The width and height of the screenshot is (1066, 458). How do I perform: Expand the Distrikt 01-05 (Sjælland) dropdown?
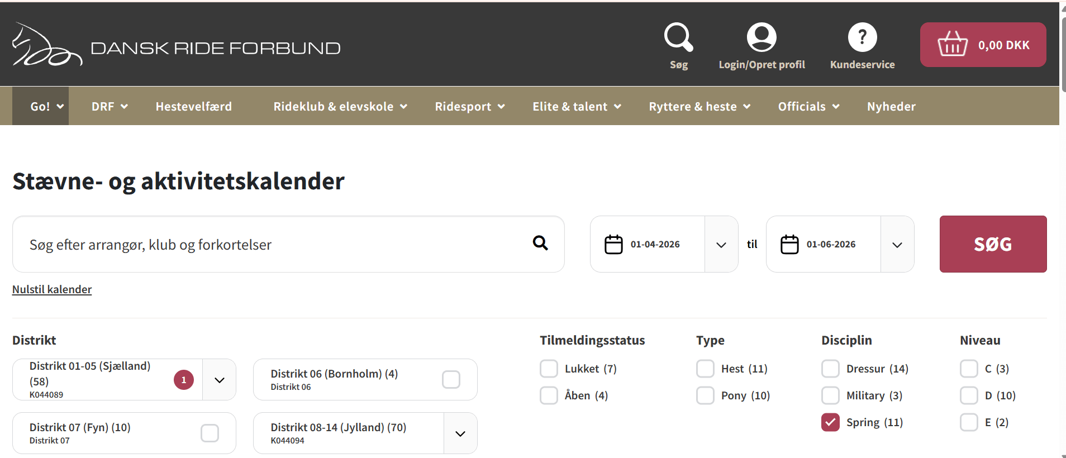220,380
